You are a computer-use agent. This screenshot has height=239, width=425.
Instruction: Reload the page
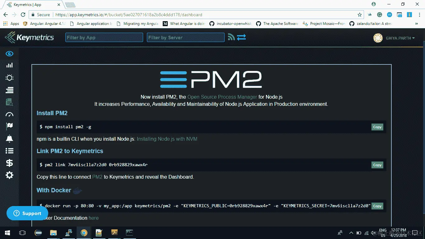(x=23, y=15)
